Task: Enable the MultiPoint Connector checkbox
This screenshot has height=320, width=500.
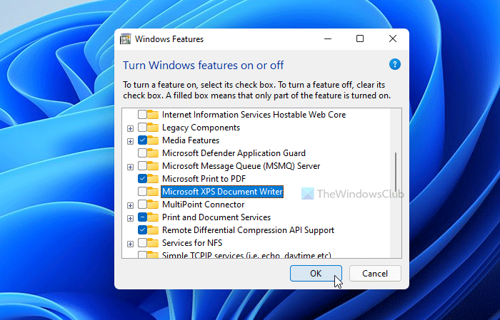Action: (x=142, y=205)
